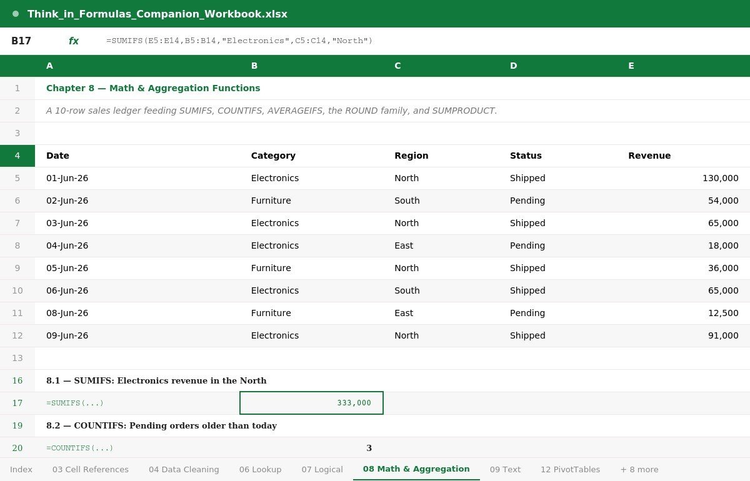The image size is (750, 481).
Task: Select the 333,000 result cell
Action: (x=311, y=403)
